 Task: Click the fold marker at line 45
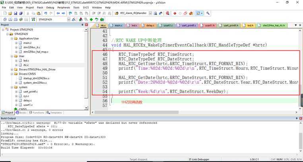(110, 50)
